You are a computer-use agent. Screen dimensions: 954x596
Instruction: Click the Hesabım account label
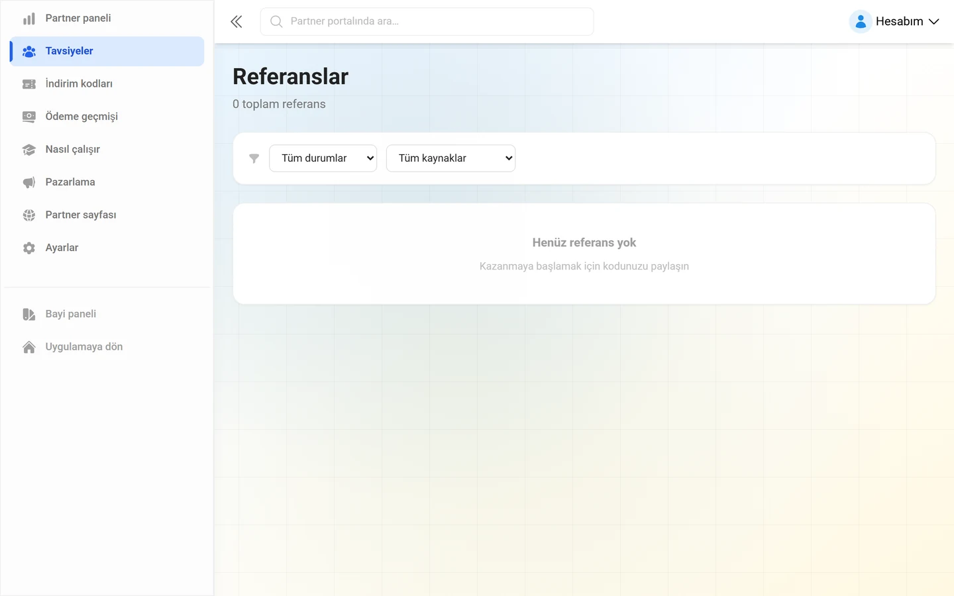899,22
